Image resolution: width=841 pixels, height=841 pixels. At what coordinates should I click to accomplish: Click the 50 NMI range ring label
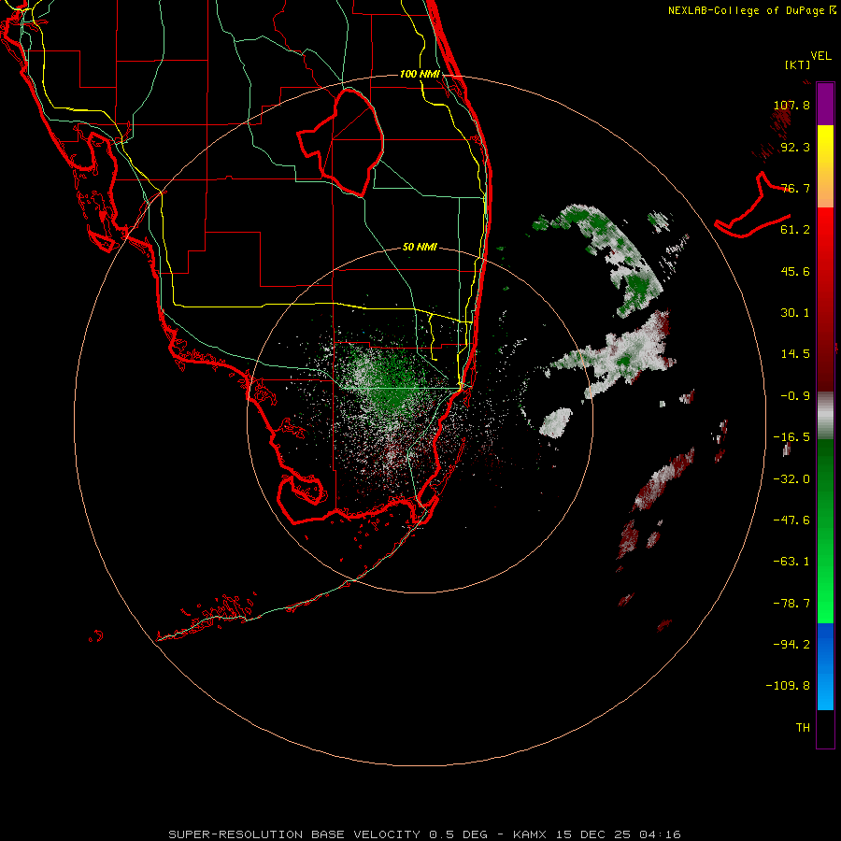pyautogui.click(x=420, y=248)
